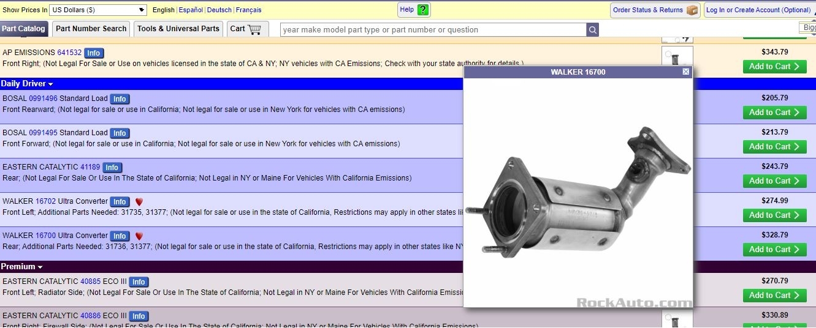Open part number link 16702
The height and width of the screenshot is (328, 816).
pos(45,201)
